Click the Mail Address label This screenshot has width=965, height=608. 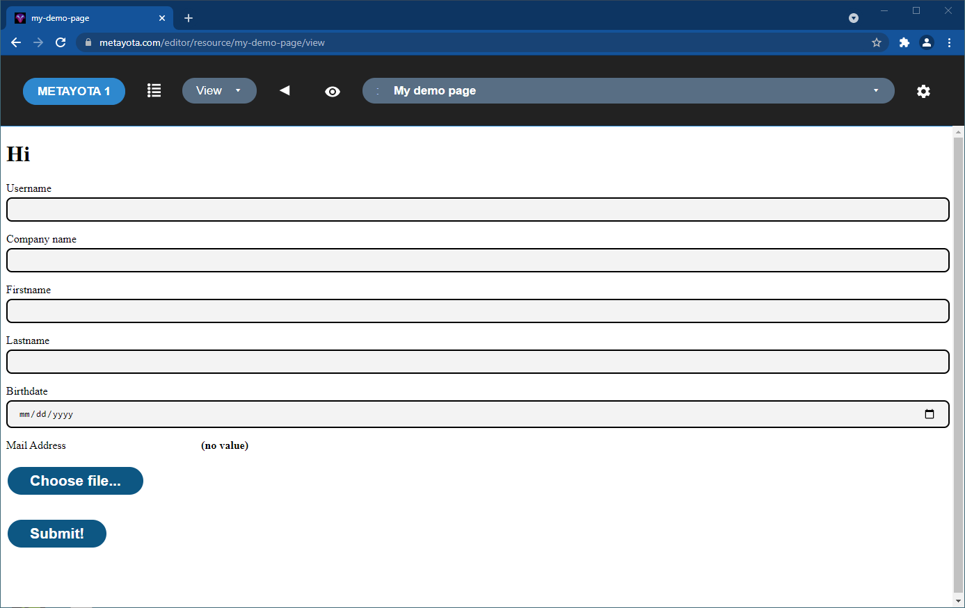36,445
